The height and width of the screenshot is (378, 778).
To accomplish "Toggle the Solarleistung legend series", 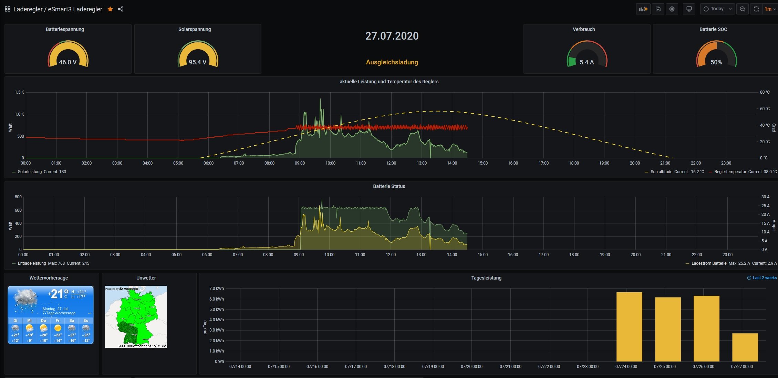I will [30, 172].
